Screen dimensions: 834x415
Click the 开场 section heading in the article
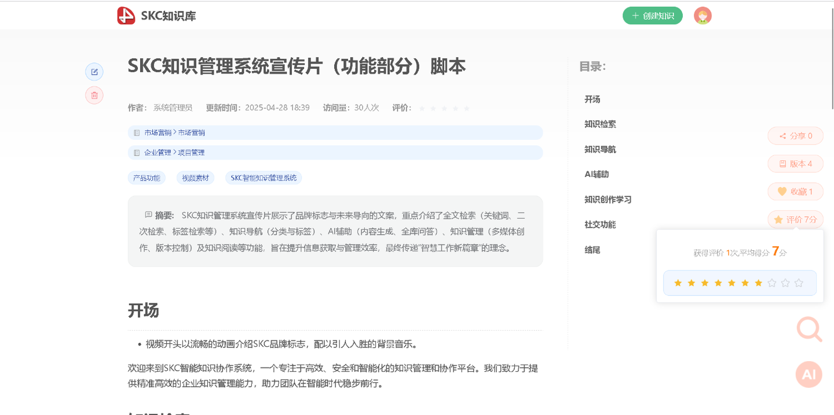(x=143, y=310)
